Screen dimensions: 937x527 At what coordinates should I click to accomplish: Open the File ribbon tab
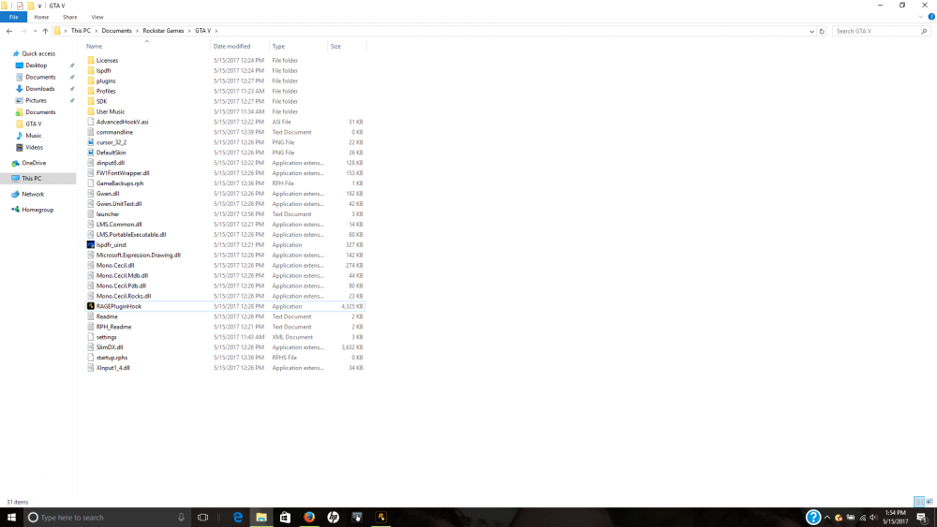point(13,17)
